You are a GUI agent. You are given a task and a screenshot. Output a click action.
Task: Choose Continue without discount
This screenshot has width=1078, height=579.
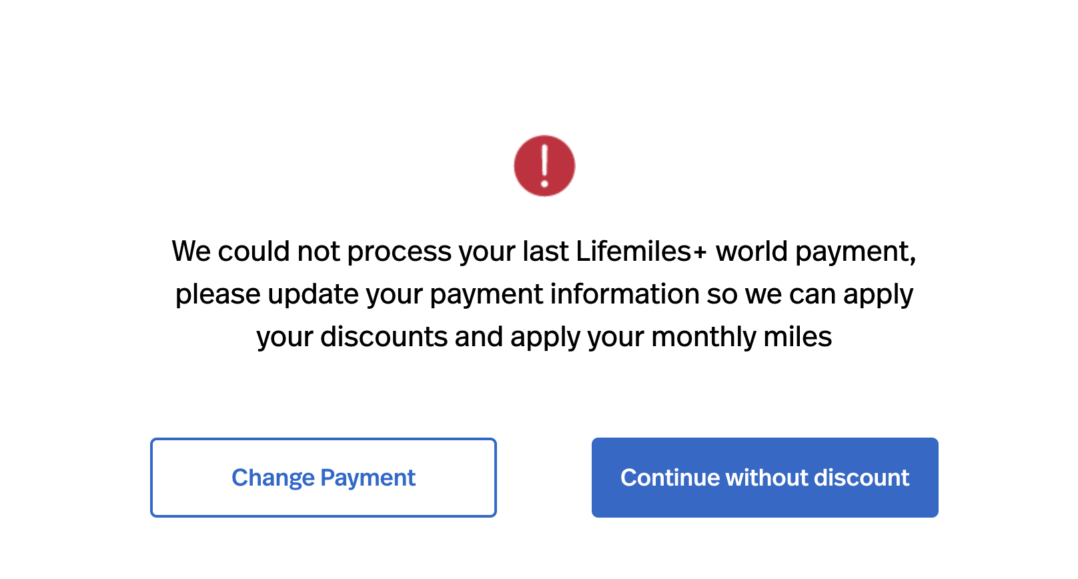[764, 478]
